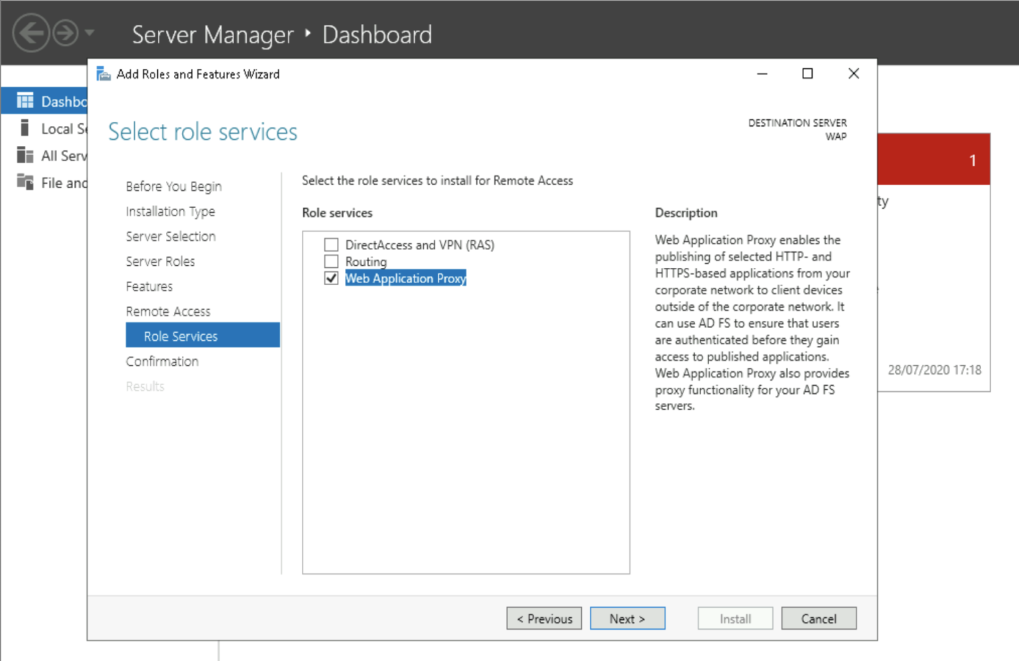Cancel the Add Roles wizard
1019x661 pixels.
coord(819,618)
